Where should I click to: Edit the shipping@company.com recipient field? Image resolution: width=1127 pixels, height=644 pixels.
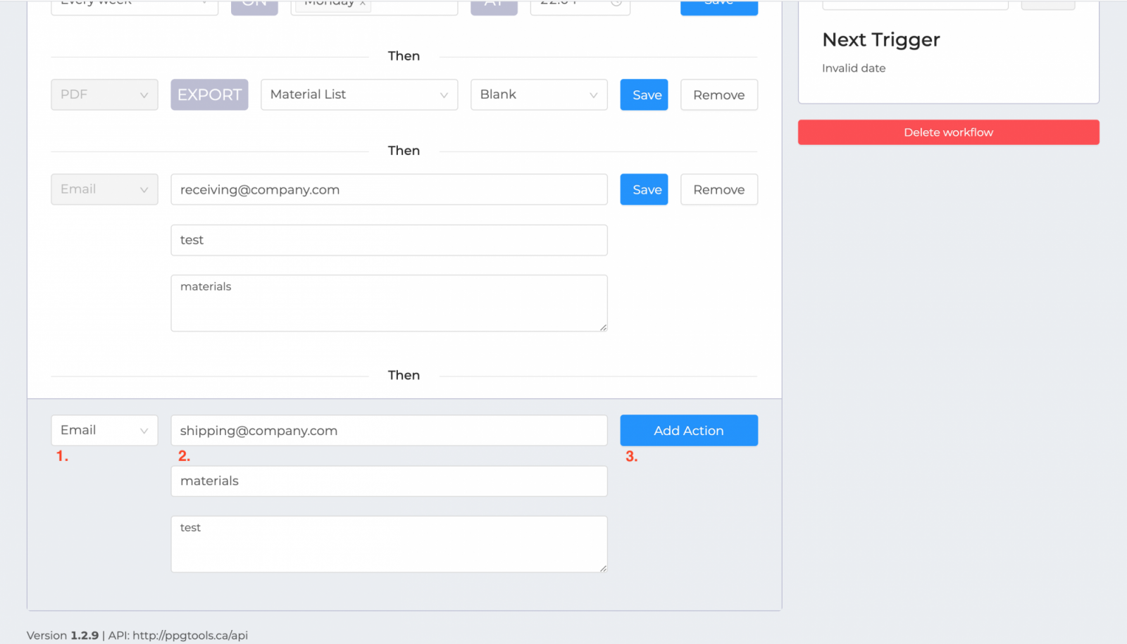(x=389, y=430)
